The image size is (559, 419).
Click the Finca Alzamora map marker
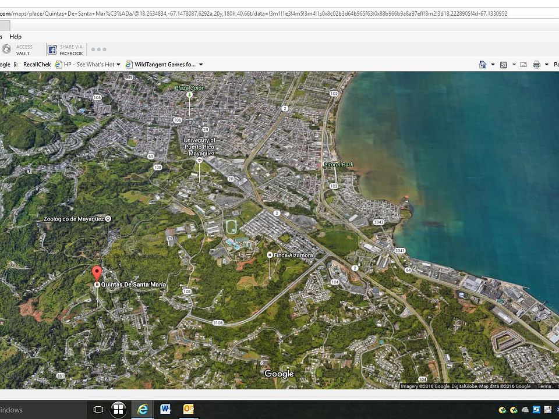[270, 255]
